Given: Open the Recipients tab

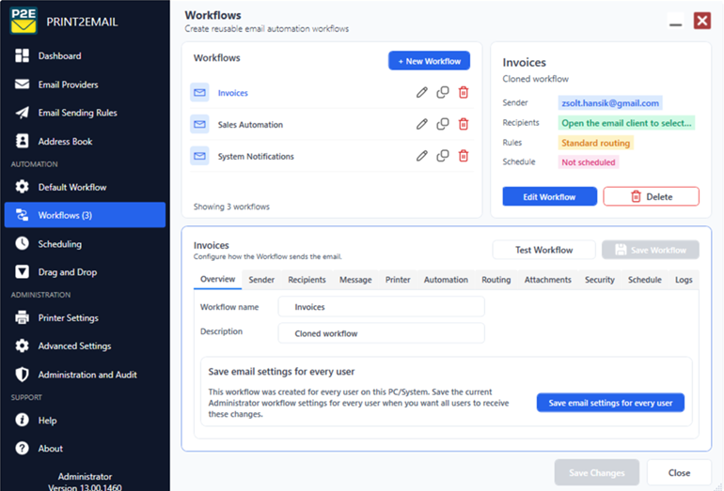Looking at the screenshot, I should tap(307, 280).
